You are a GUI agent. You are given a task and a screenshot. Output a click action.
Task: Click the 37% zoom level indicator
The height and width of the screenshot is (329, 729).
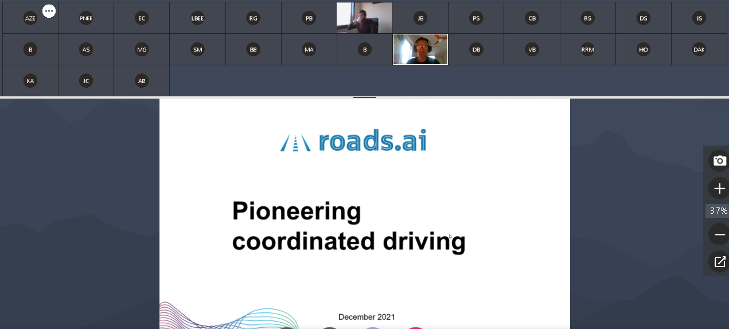(718, 211)
